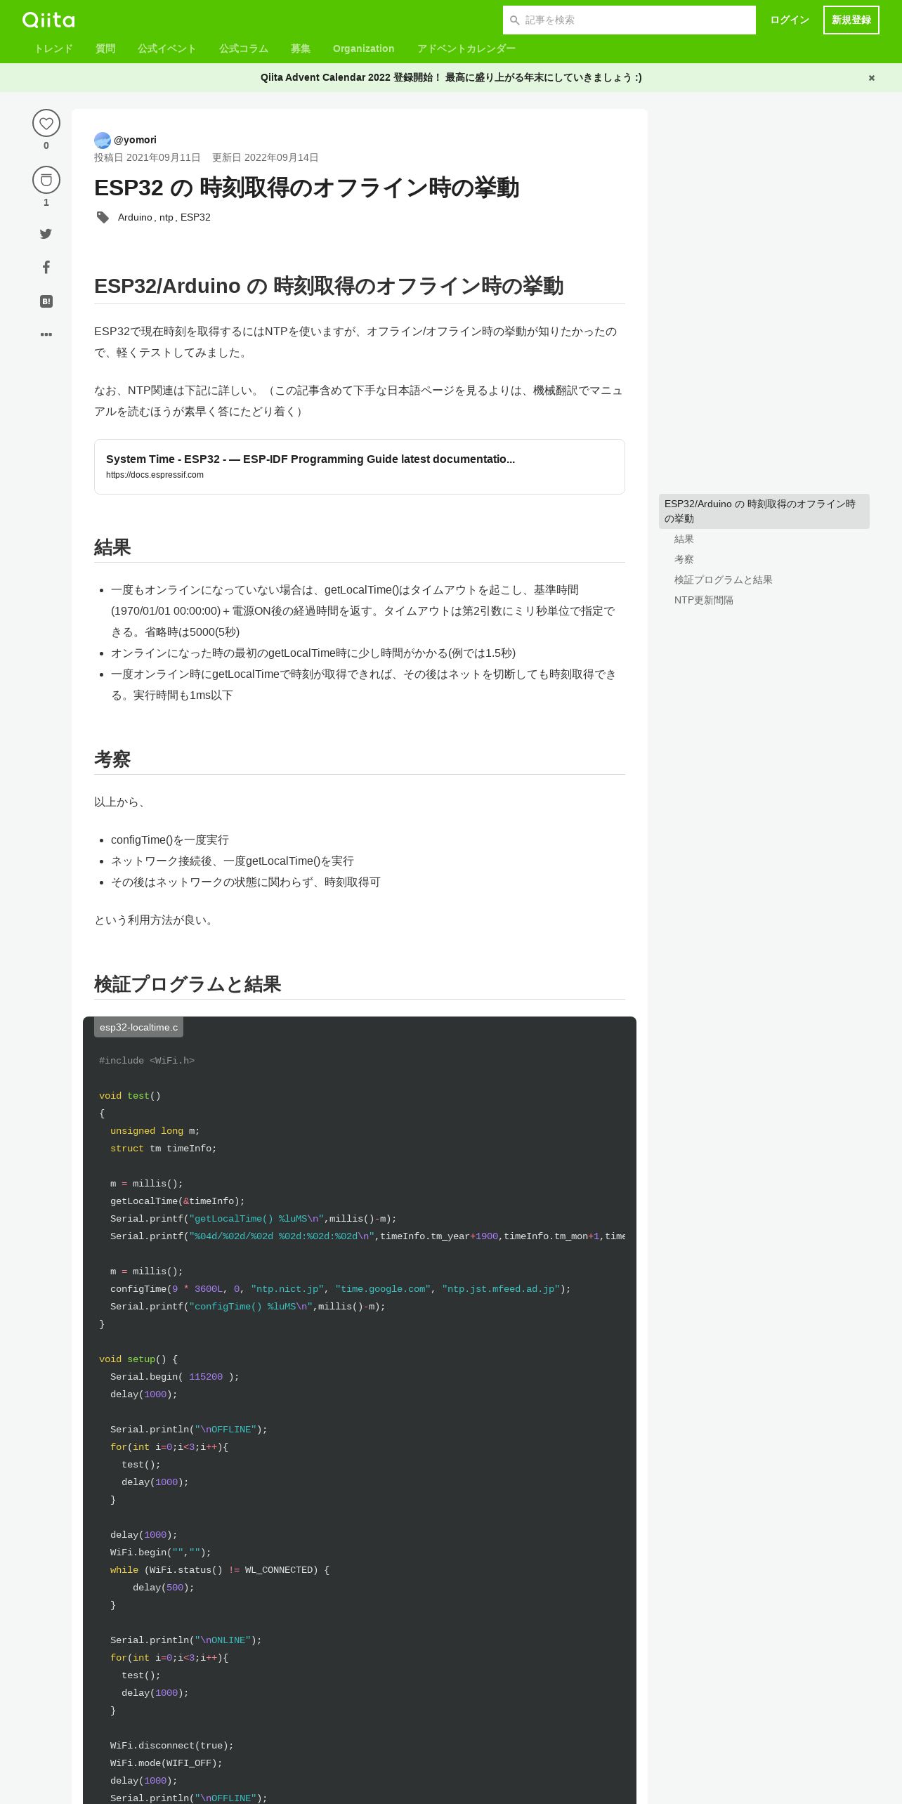
Task: Select the ESP32 tag
Action: pos(195,217)
